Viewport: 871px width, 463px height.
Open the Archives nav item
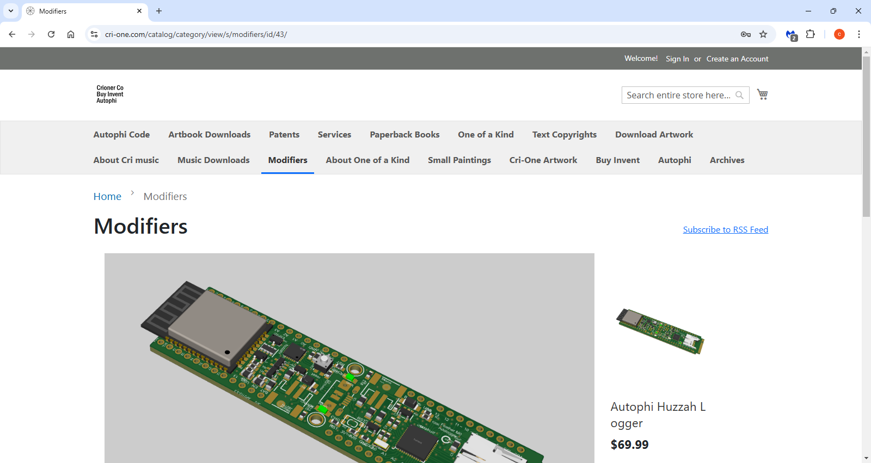pyautogui.click(x=727, y=160)
